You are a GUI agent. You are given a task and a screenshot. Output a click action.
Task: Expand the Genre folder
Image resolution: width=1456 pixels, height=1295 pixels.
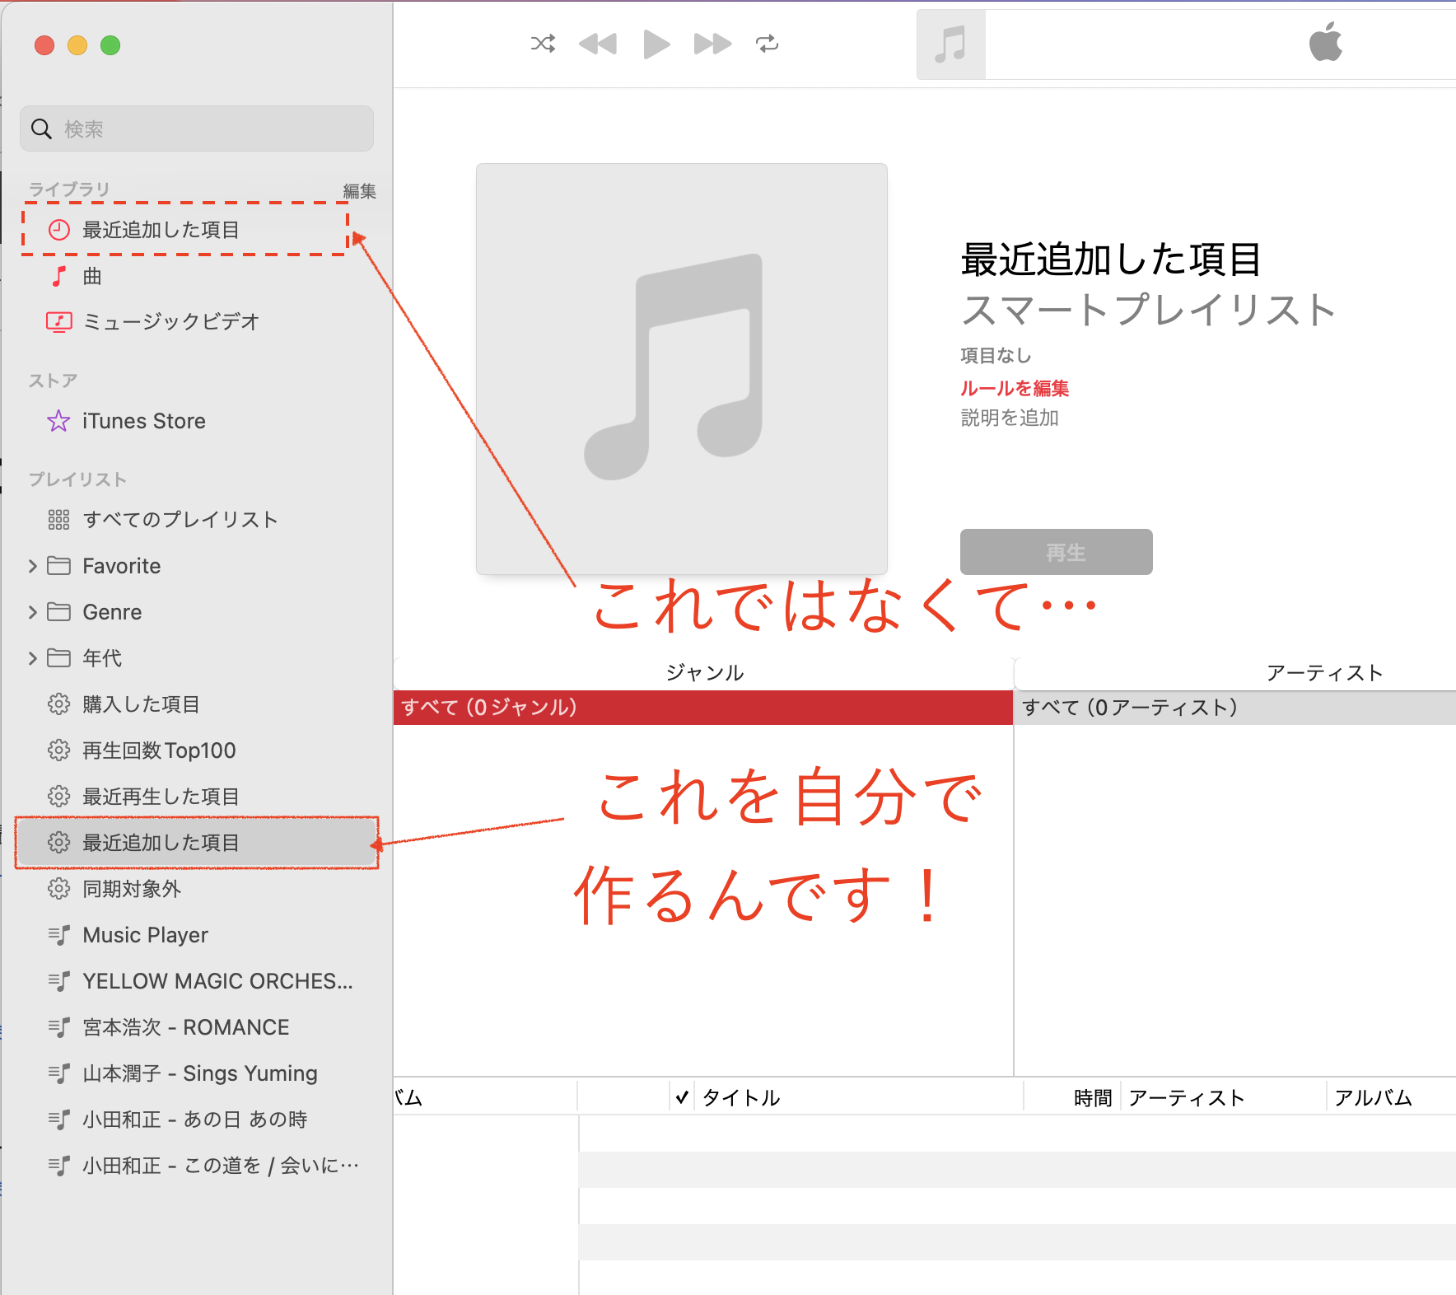(33, 612)
